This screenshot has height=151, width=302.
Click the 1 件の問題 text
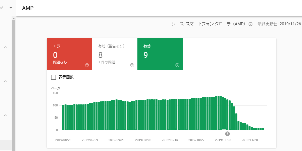click(x=107, y=62)
